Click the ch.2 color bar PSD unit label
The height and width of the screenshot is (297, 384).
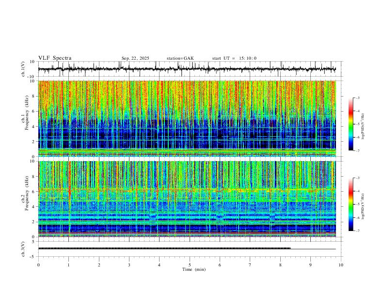tap(363, 207)
